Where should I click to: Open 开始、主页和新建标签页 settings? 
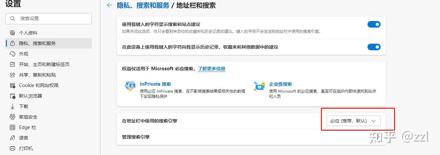[x=49, y=64]
